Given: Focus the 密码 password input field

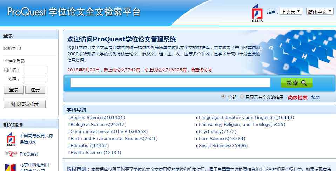Looking at the screenshot, I should pos(34,80).
